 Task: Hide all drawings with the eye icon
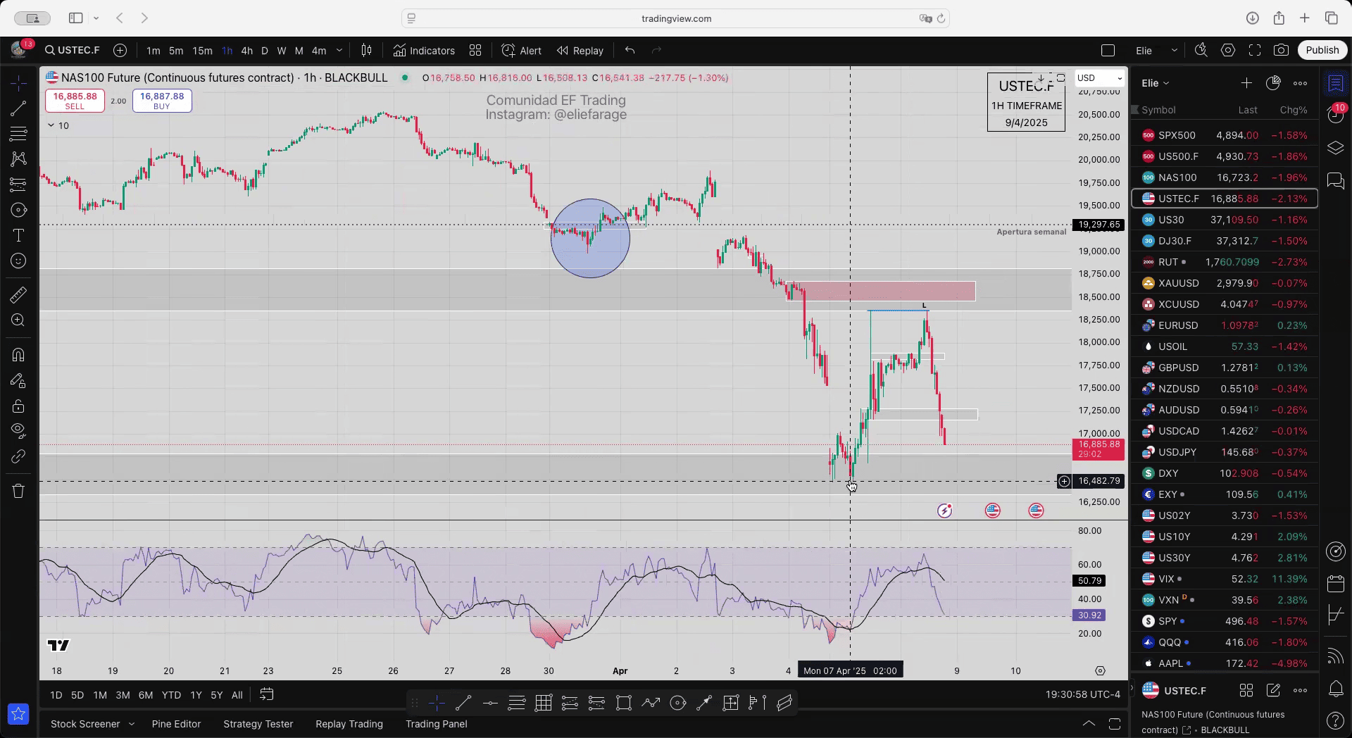click(18, 430)
